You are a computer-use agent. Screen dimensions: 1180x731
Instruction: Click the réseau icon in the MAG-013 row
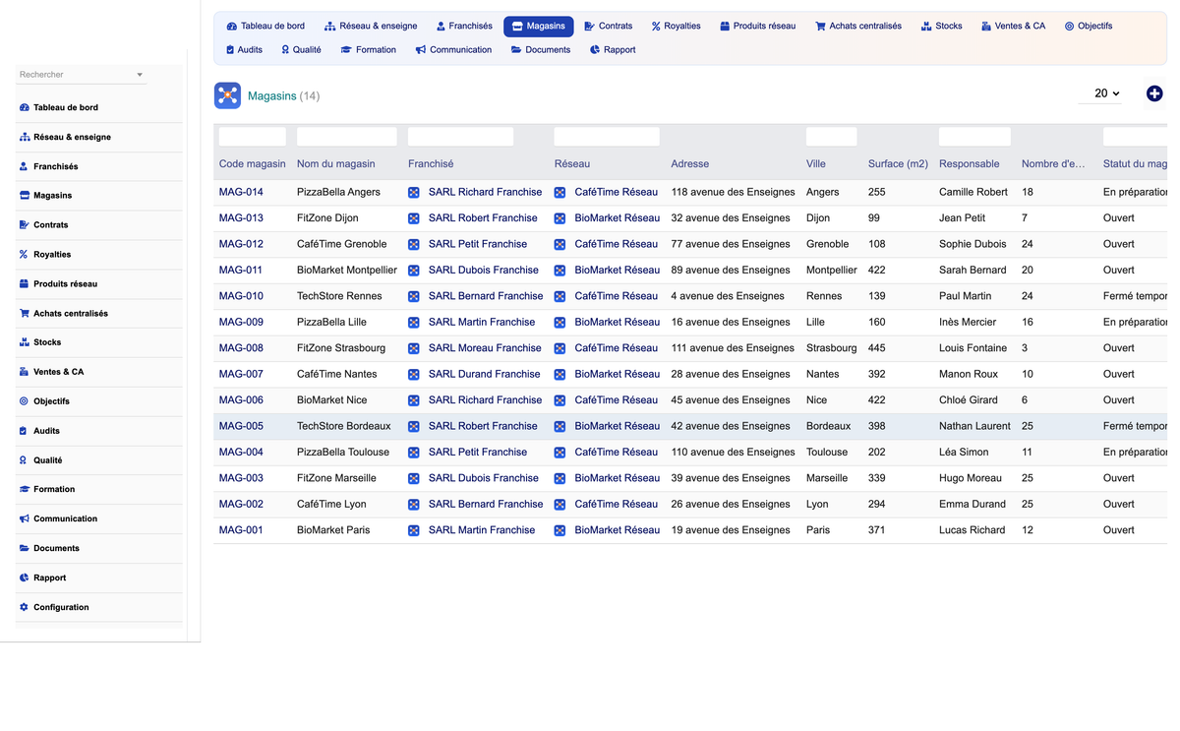(560, 218)
